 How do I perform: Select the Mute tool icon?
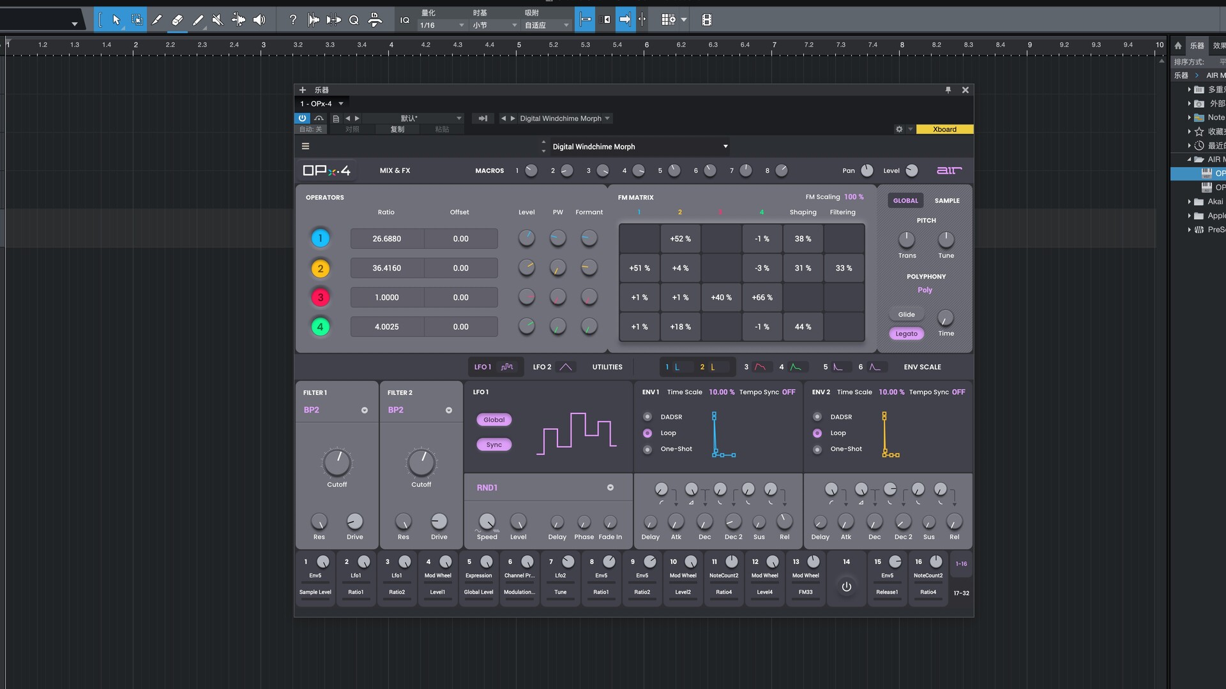coord(218,20)
